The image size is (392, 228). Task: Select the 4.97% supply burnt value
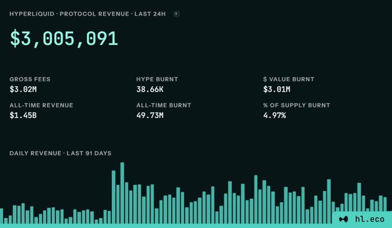274,115
